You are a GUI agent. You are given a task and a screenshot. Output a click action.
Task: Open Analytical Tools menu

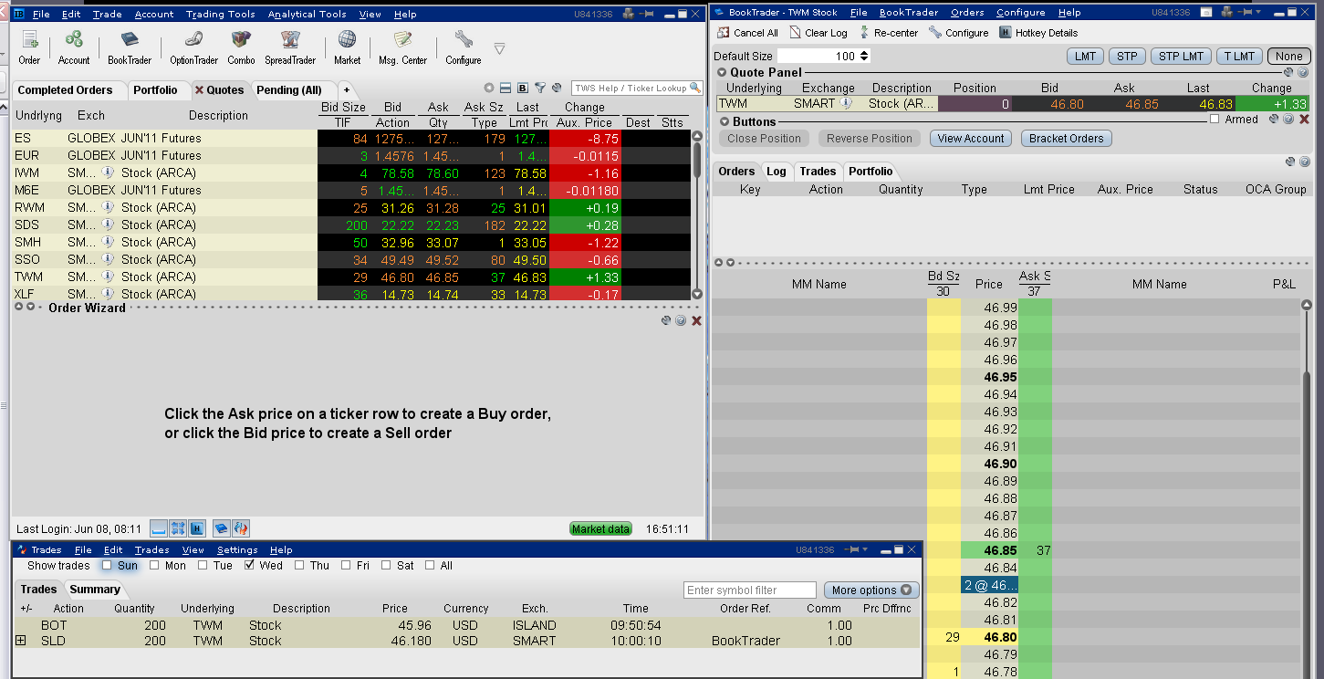pyautogui.click(x=308, y=14)
